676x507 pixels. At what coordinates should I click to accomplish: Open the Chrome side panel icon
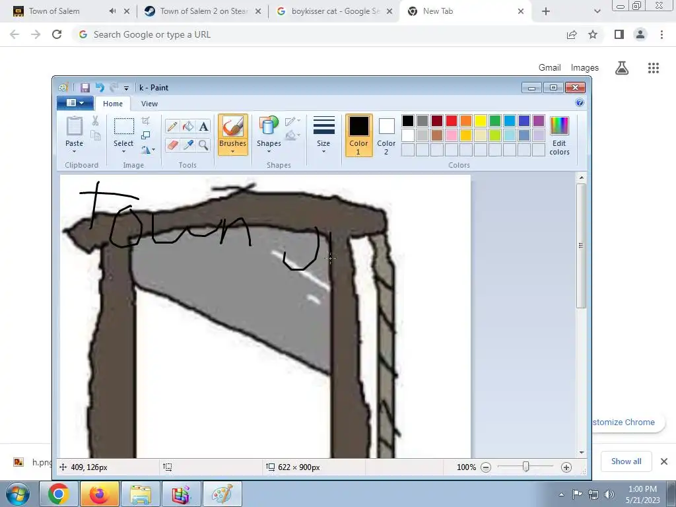coord(619,34)
